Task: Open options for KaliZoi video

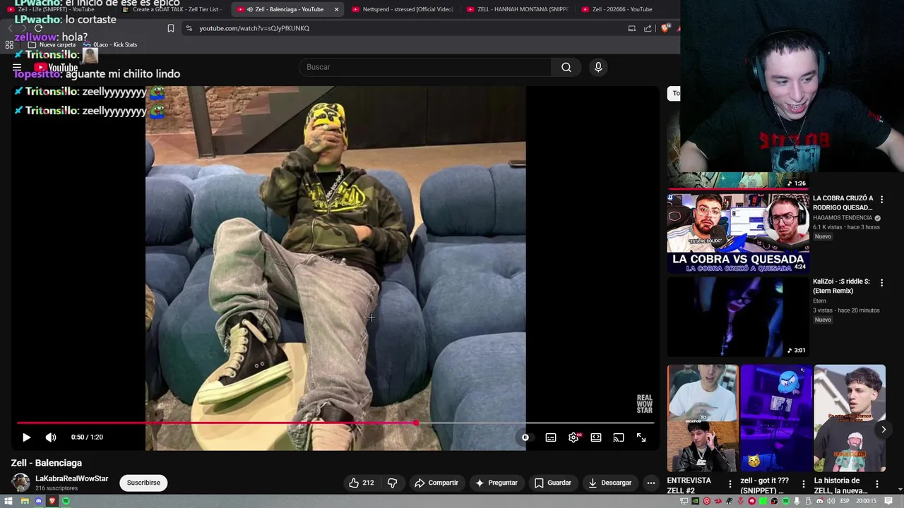Action: tap(881, 282)
